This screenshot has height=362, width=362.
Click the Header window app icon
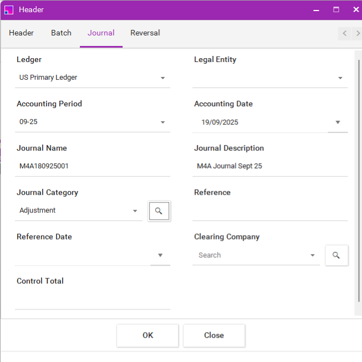pyautogui.click(x=9, y=9)
